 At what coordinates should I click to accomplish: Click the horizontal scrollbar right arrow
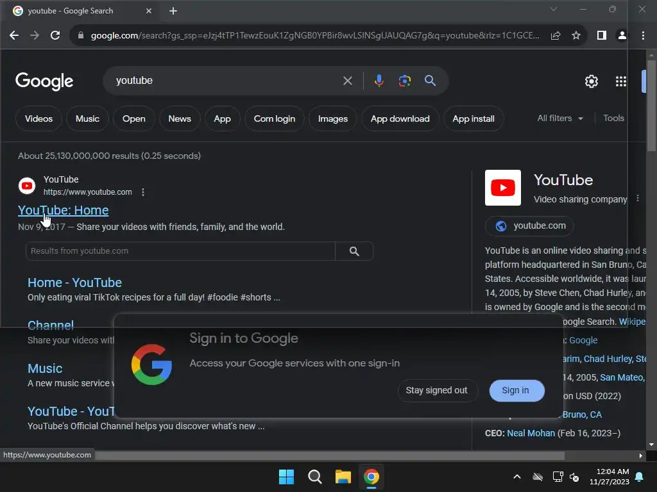point(640,455)
